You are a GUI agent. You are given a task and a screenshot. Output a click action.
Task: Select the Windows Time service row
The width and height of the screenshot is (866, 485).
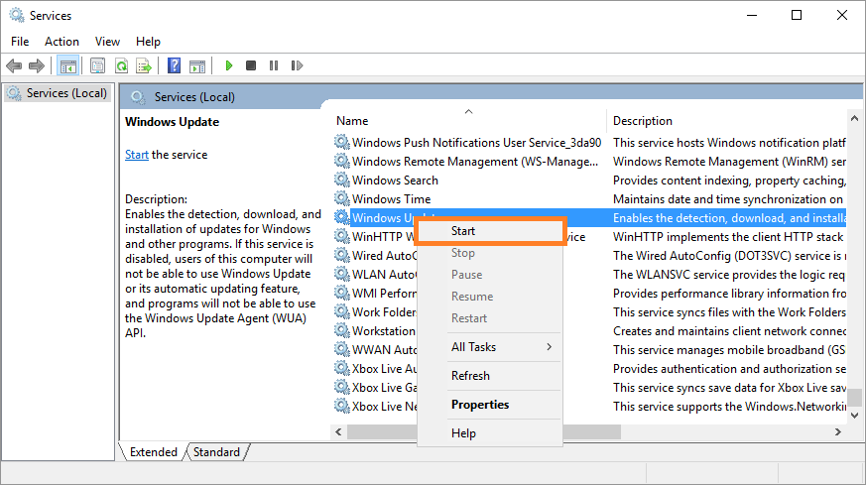[x=391, y=199]
